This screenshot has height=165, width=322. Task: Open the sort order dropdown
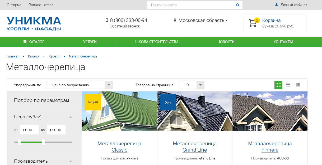coord(80,85)
